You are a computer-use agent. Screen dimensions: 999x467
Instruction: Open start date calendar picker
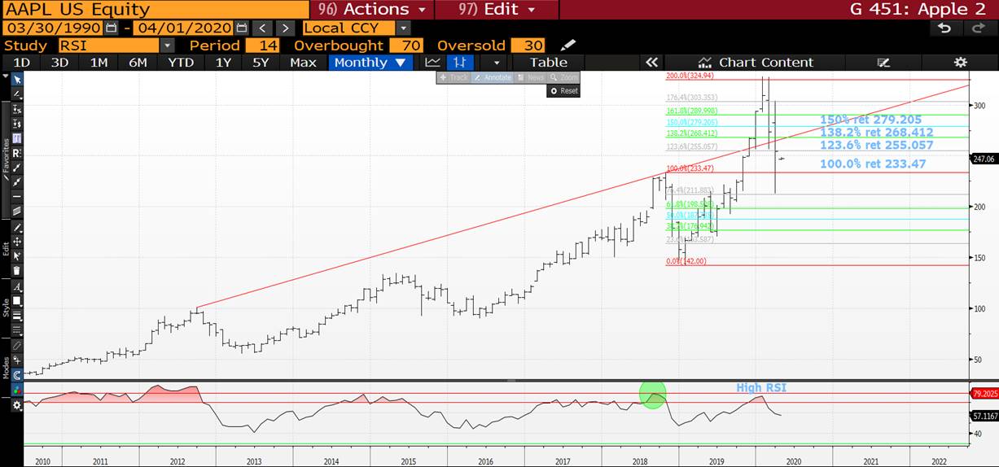(112, 28)
